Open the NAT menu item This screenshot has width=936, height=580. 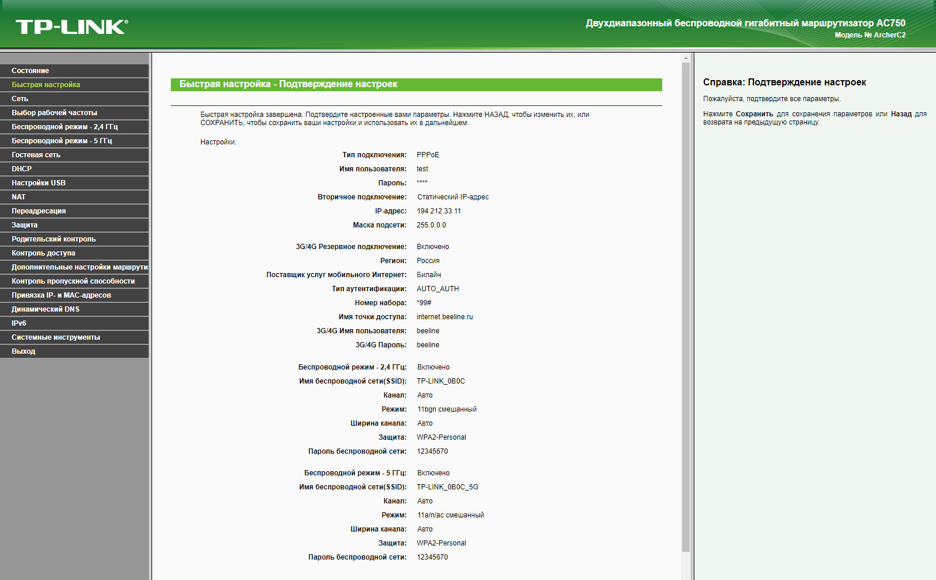click(74, 197)
